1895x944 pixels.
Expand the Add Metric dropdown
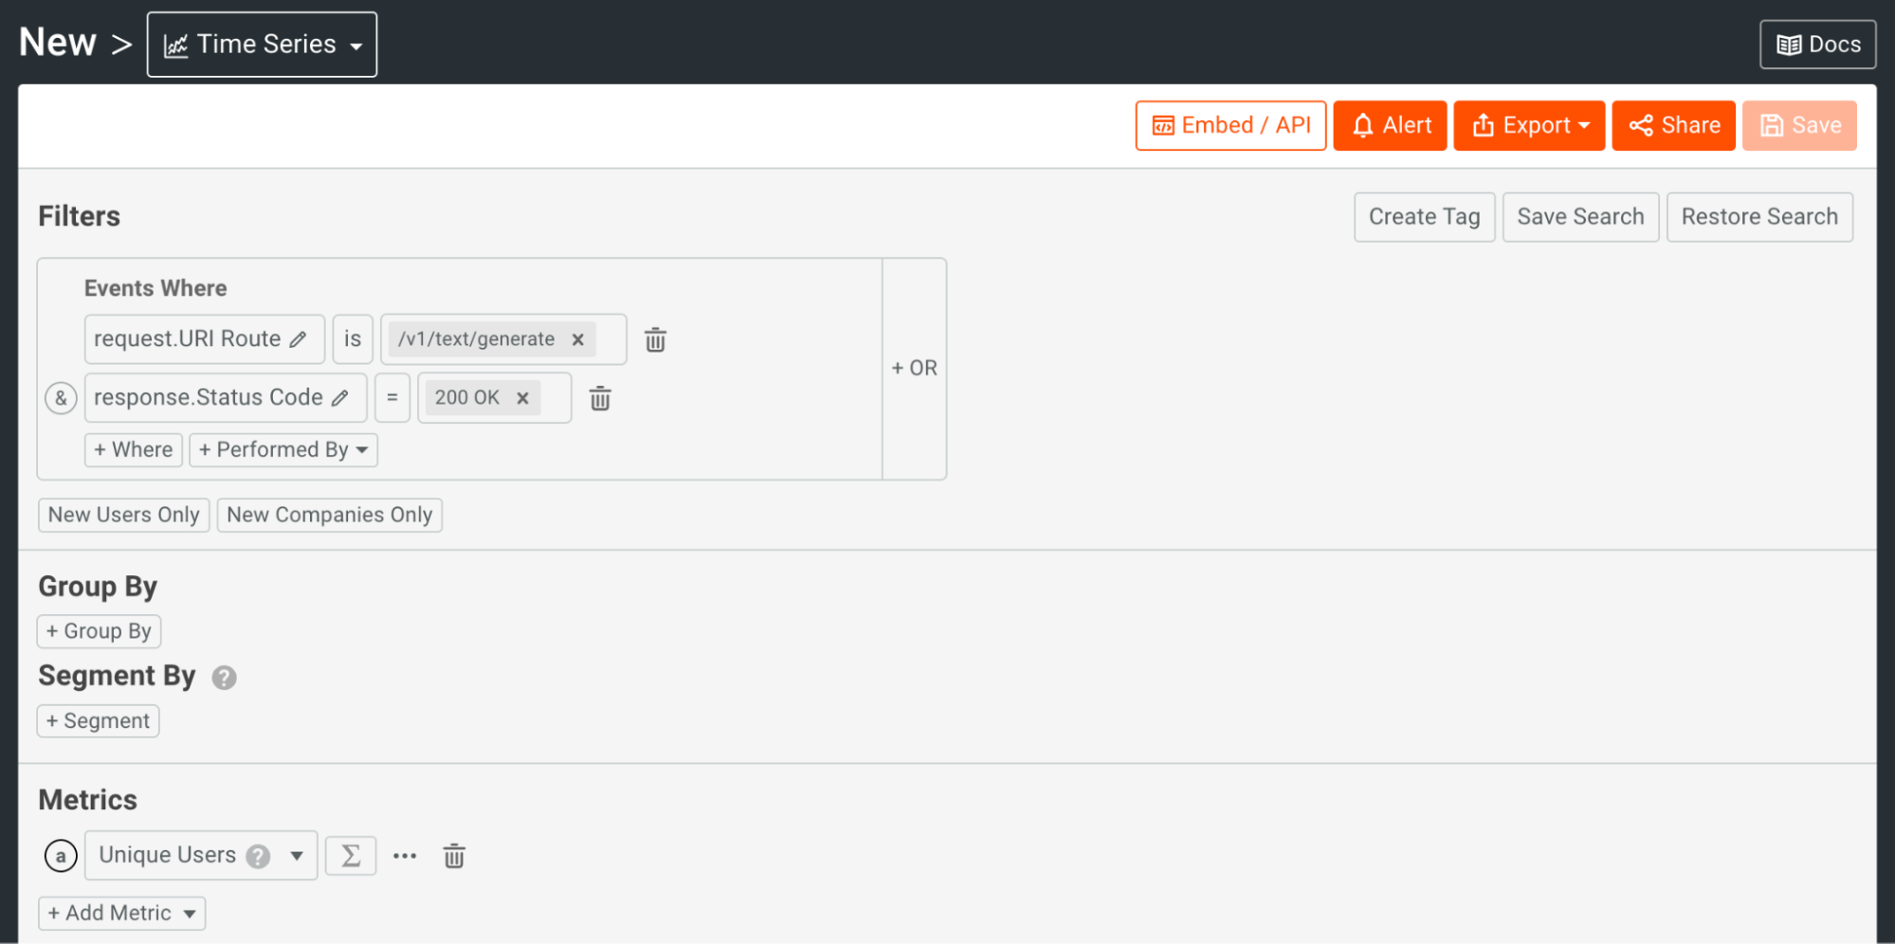122,914
